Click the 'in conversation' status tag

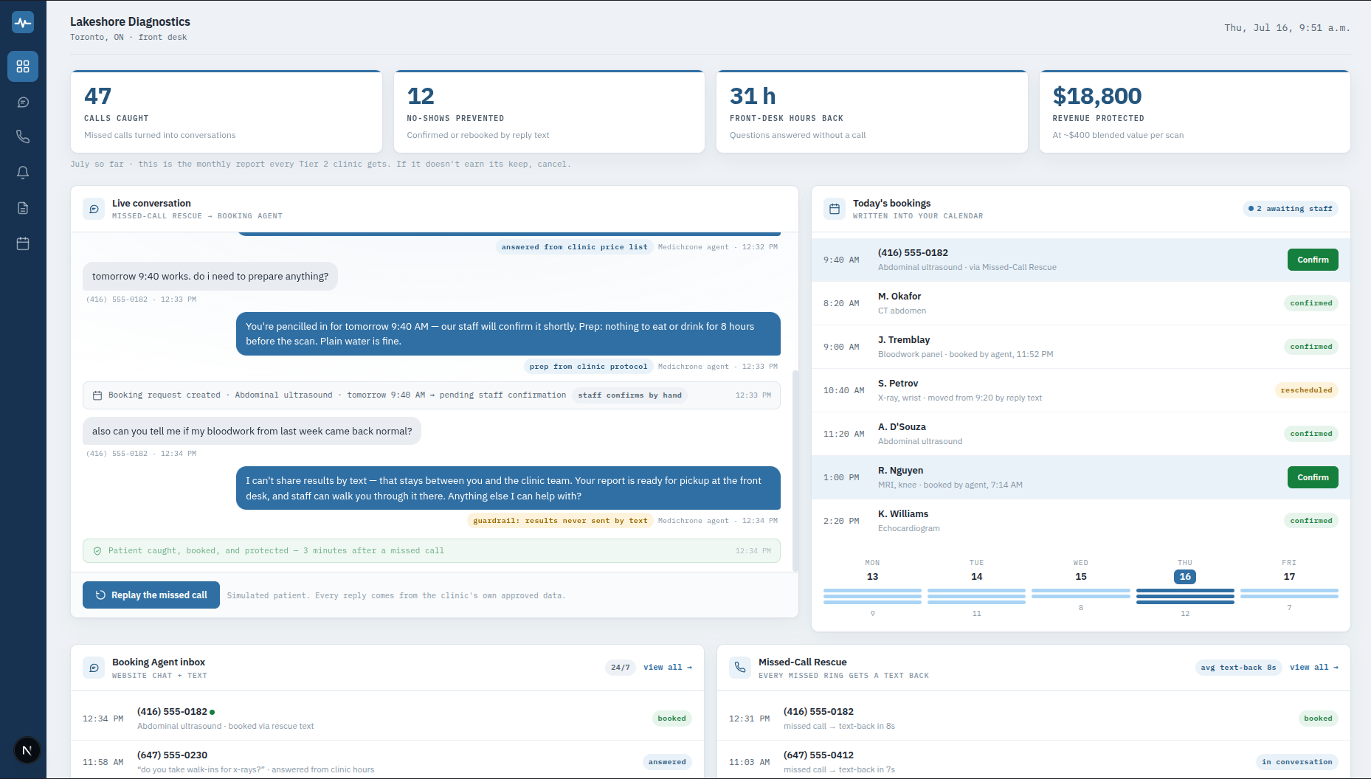1297,762
